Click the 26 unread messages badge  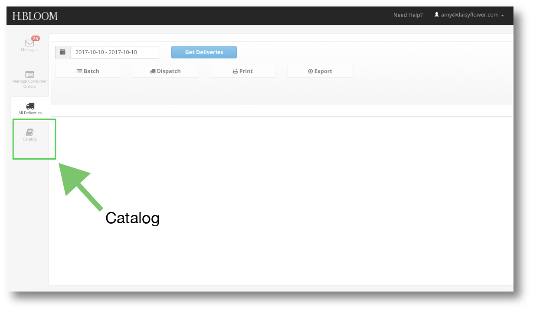point(36,38)
